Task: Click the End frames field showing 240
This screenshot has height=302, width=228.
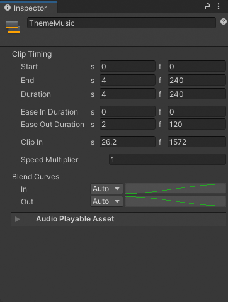Action: (x=197, y=81)
